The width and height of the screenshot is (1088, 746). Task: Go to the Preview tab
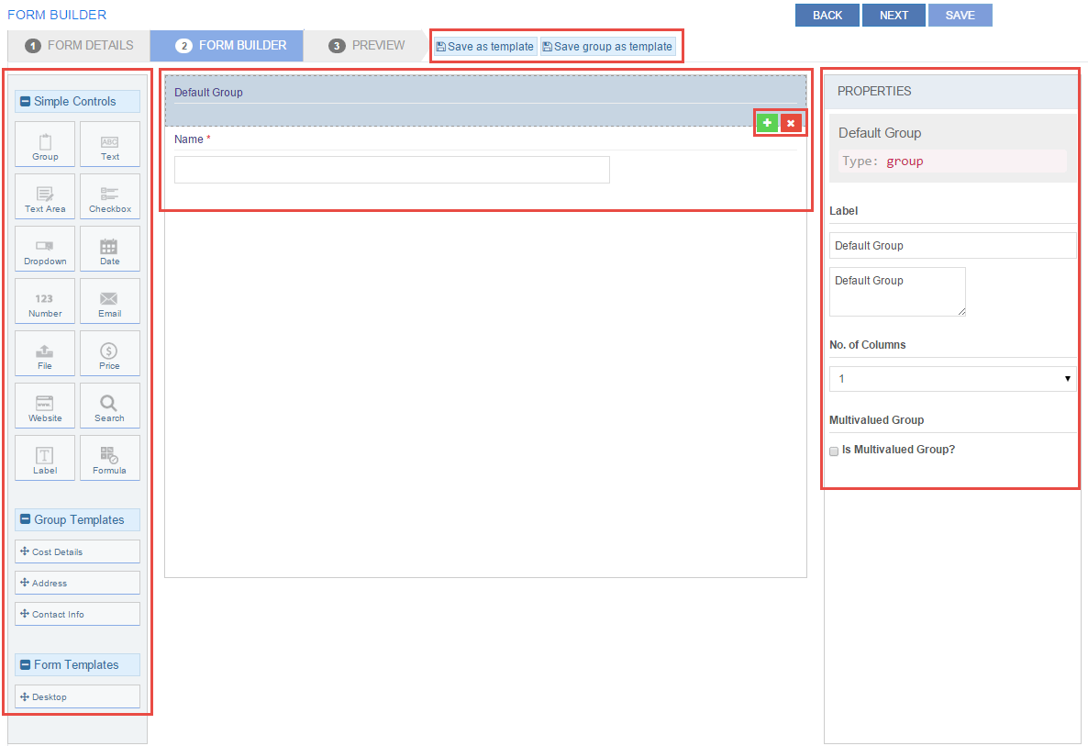(367, 46)
